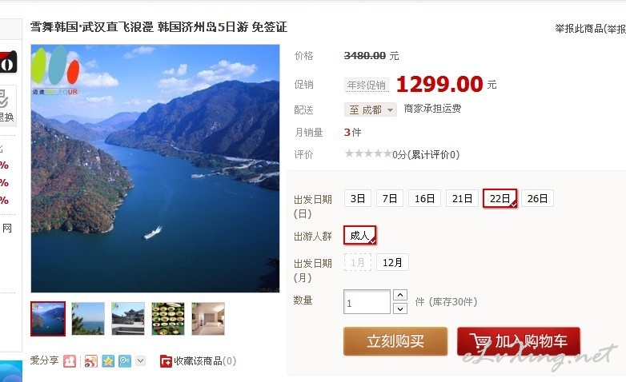This screenshot has height=382, width=626.
Task: Share via the yellow star Qzone icon
Action: tap(108, 361)
